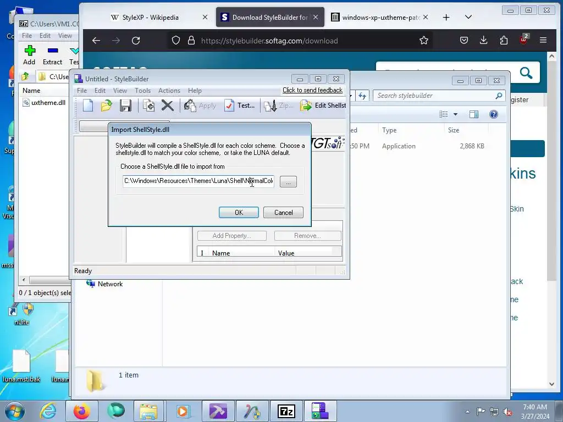Click the Add button in 7-Zip window
The image size is (563, 422).
(x=30, y=55)
